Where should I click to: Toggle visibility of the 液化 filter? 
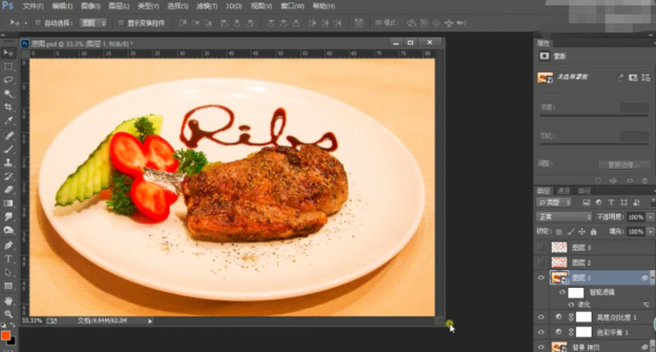pyautogui.click(x=571, y=305)
